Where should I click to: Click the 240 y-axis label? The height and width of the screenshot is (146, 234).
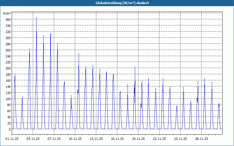coord(8,56)
